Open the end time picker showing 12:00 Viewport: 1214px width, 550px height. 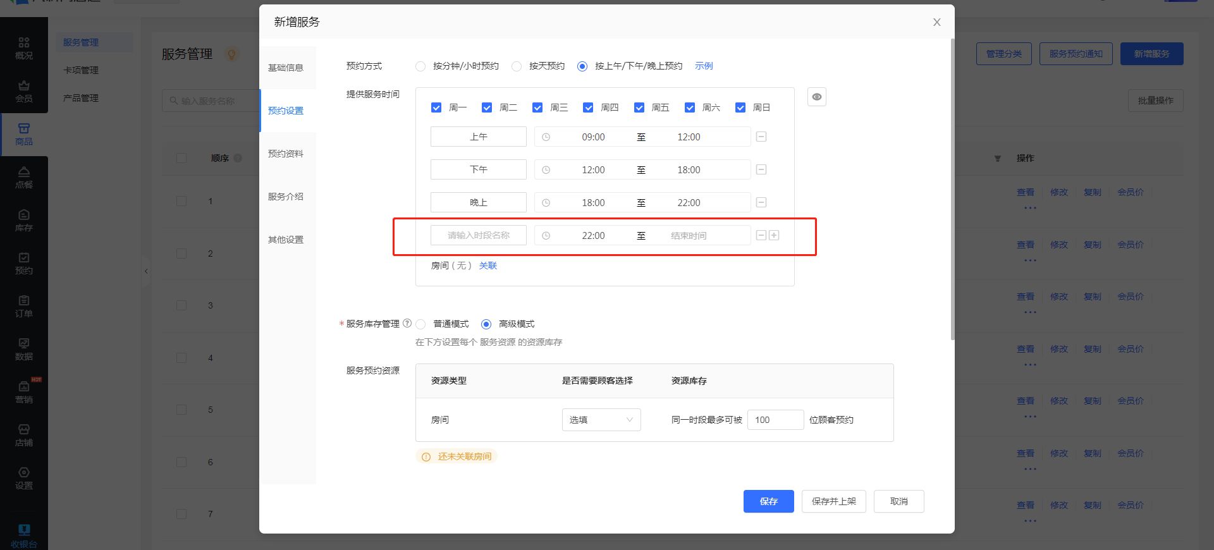689,137
